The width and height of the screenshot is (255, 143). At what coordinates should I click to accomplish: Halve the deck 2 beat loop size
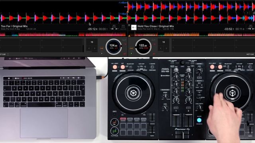(x=161, y=48)
